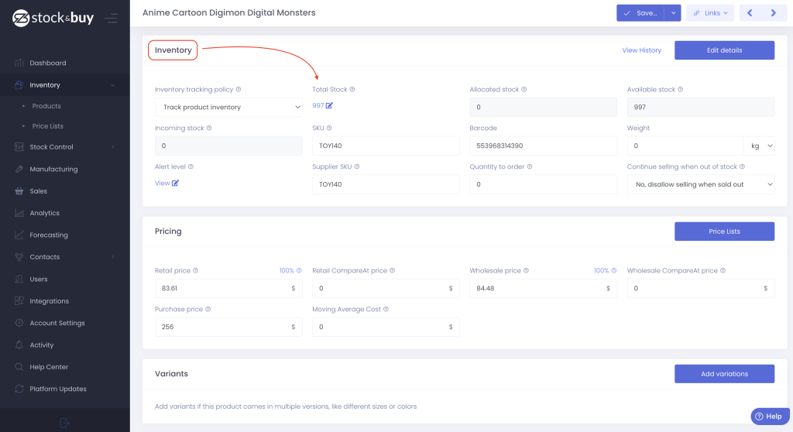Click the edit icon beside Alert level View
This screenshot has height=432, width=793.
(175, 183)
